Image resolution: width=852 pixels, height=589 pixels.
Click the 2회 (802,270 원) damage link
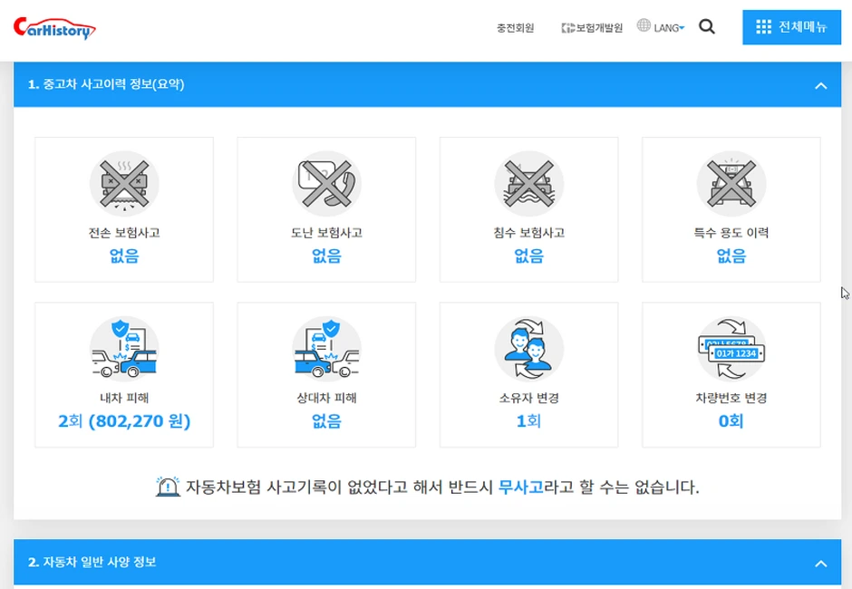[x=123, y=421]
